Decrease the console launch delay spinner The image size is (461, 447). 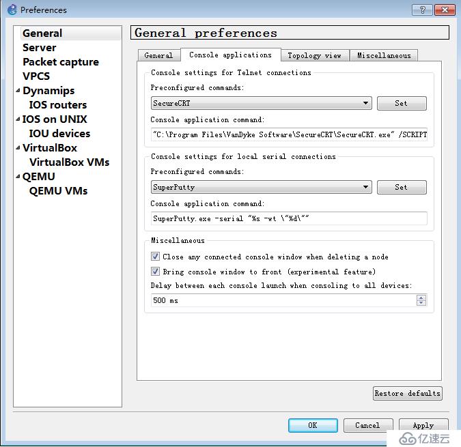(x=421, y=303)
